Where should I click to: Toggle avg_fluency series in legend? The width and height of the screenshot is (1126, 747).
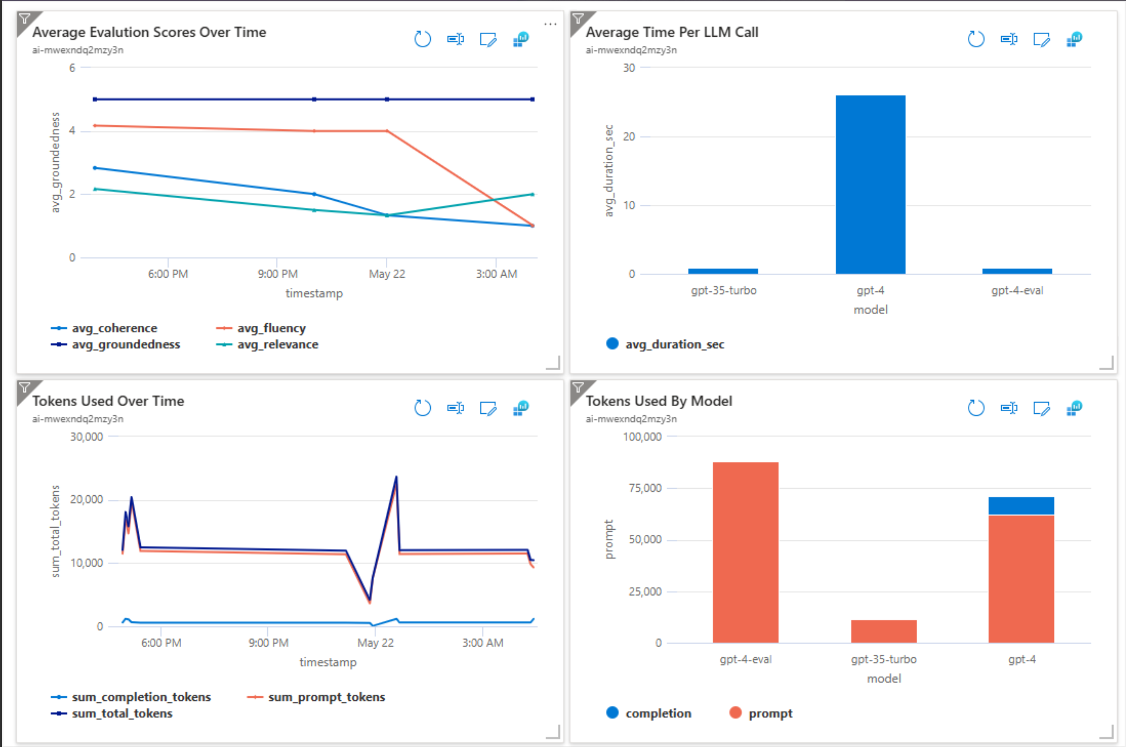click(261, 328)
